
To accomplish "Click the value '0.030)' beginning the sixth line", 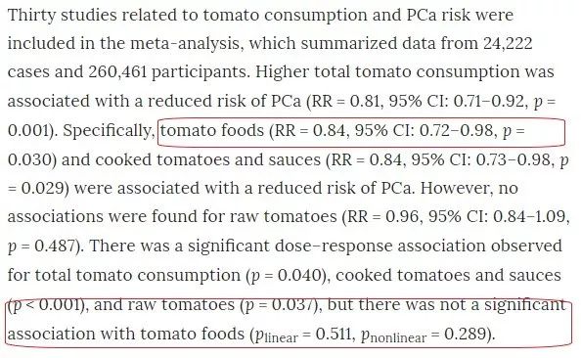I will click(x=32, y=159).
